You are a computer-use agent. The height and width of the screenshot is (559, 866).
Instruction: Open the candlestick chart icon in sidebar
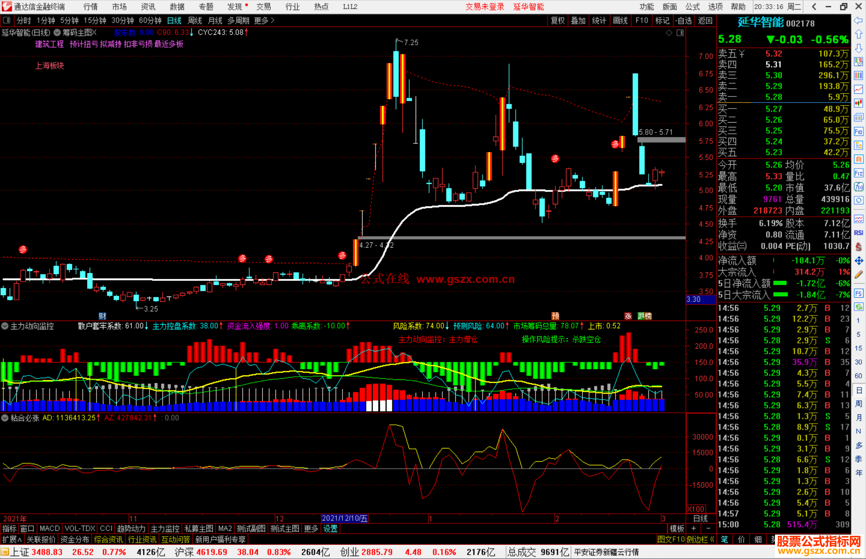(x=858, y=103)
